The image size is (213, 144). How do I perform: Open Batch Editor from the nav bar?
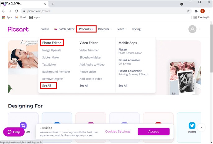coord(64,29)
